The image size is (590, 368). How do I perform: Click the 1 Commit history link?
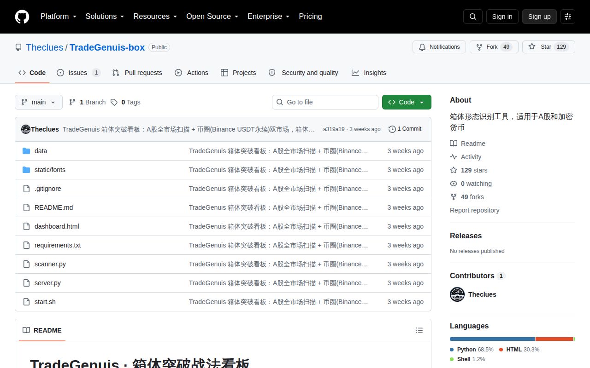(405, 129)
